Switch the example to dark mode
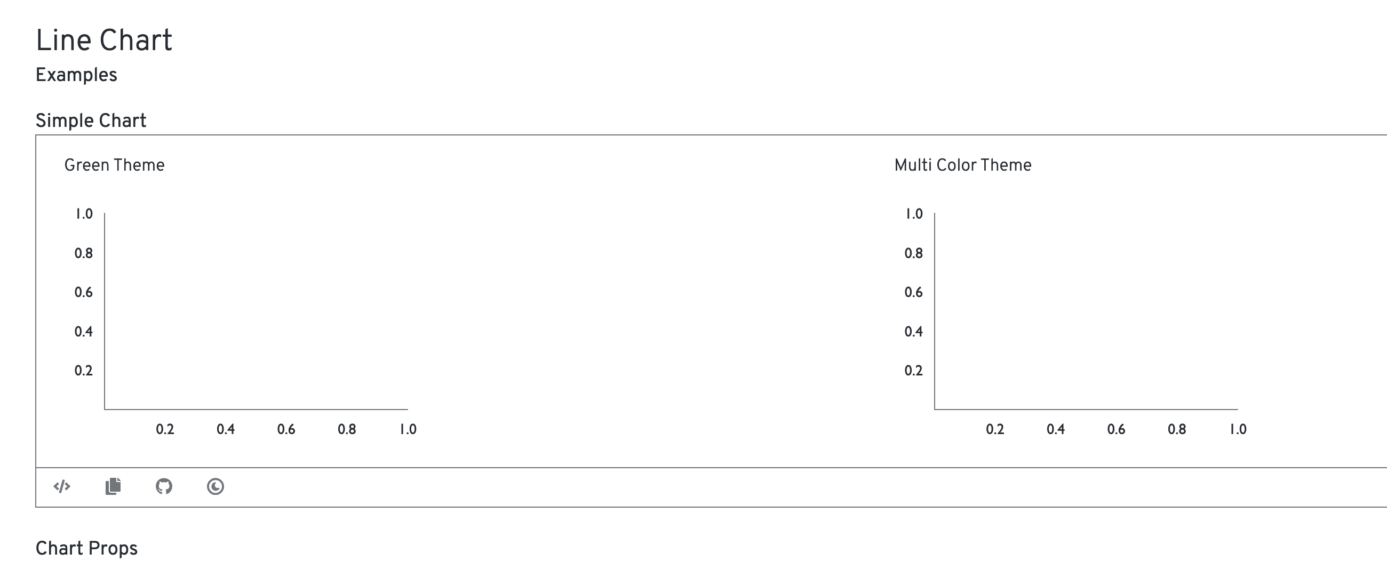 coord(216,487)
